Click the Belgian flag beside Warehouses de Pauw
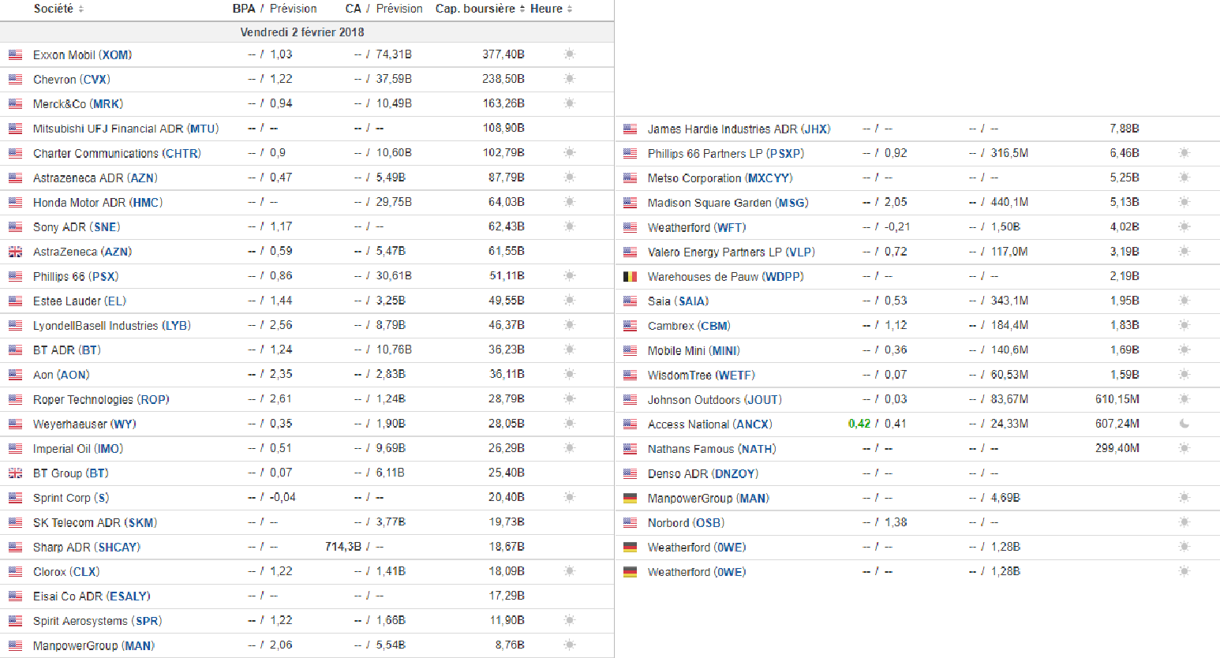The image size is (1220, 658). pos(630,276)
